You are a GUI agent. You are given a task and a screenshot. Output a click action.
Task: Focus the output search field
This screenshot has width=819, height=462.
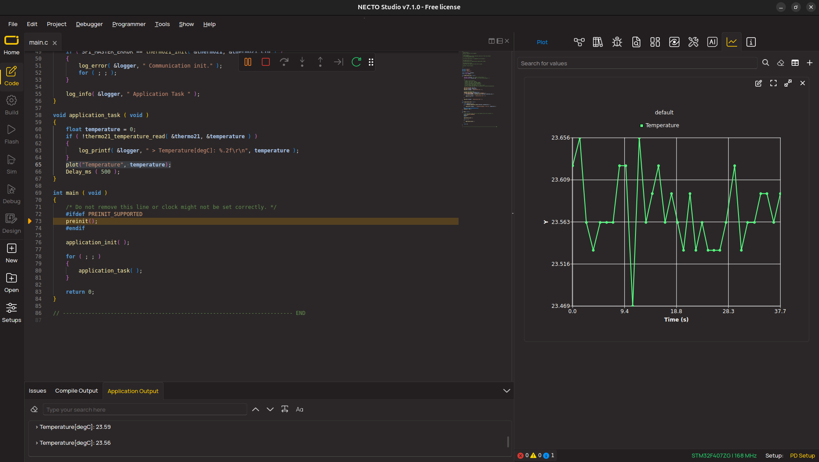(145, 409)
